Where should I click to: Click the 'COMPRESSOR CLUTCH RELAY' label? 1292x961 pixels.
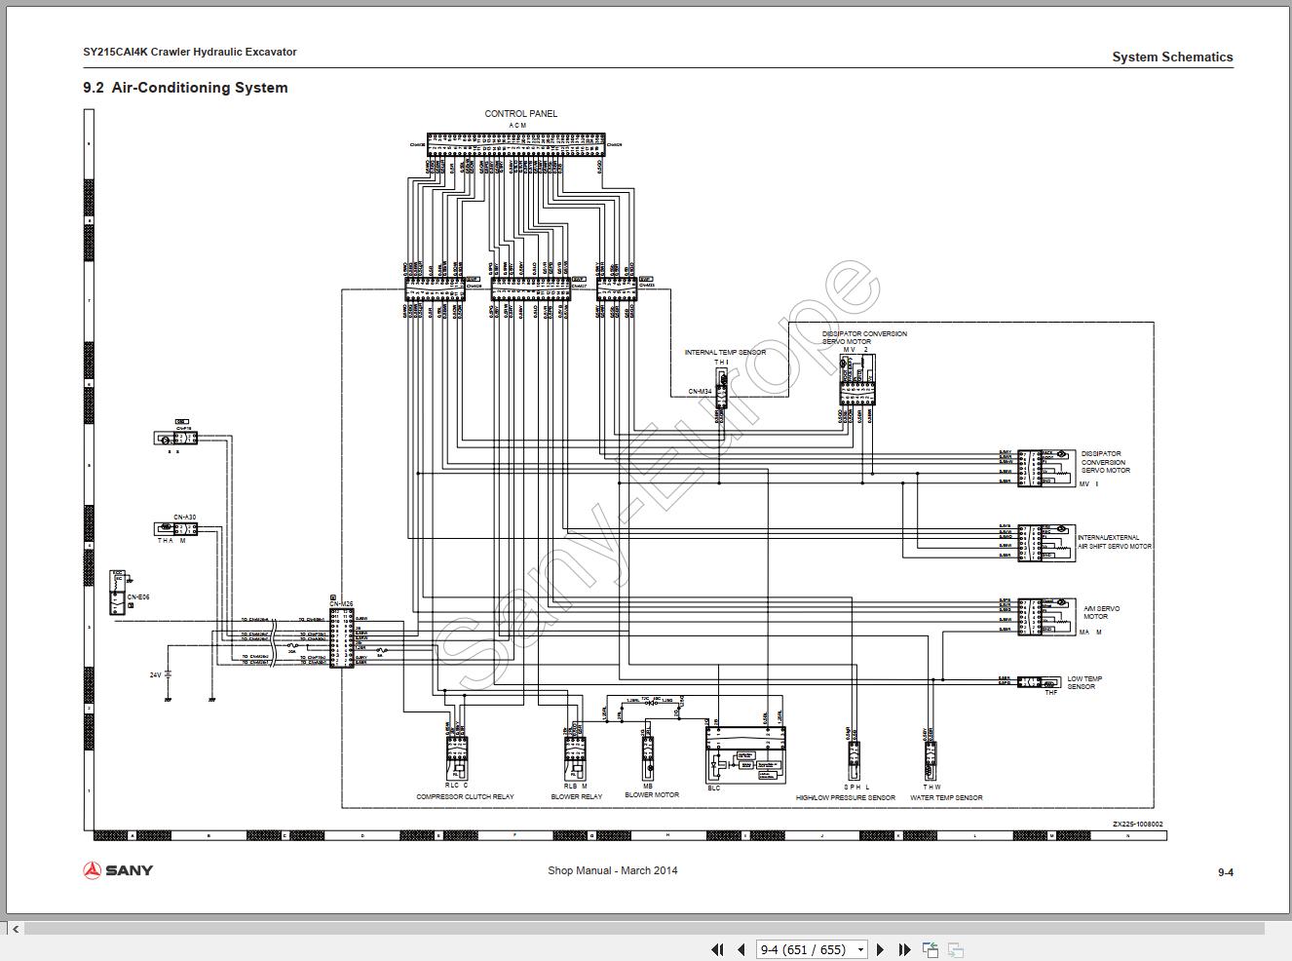465,797
